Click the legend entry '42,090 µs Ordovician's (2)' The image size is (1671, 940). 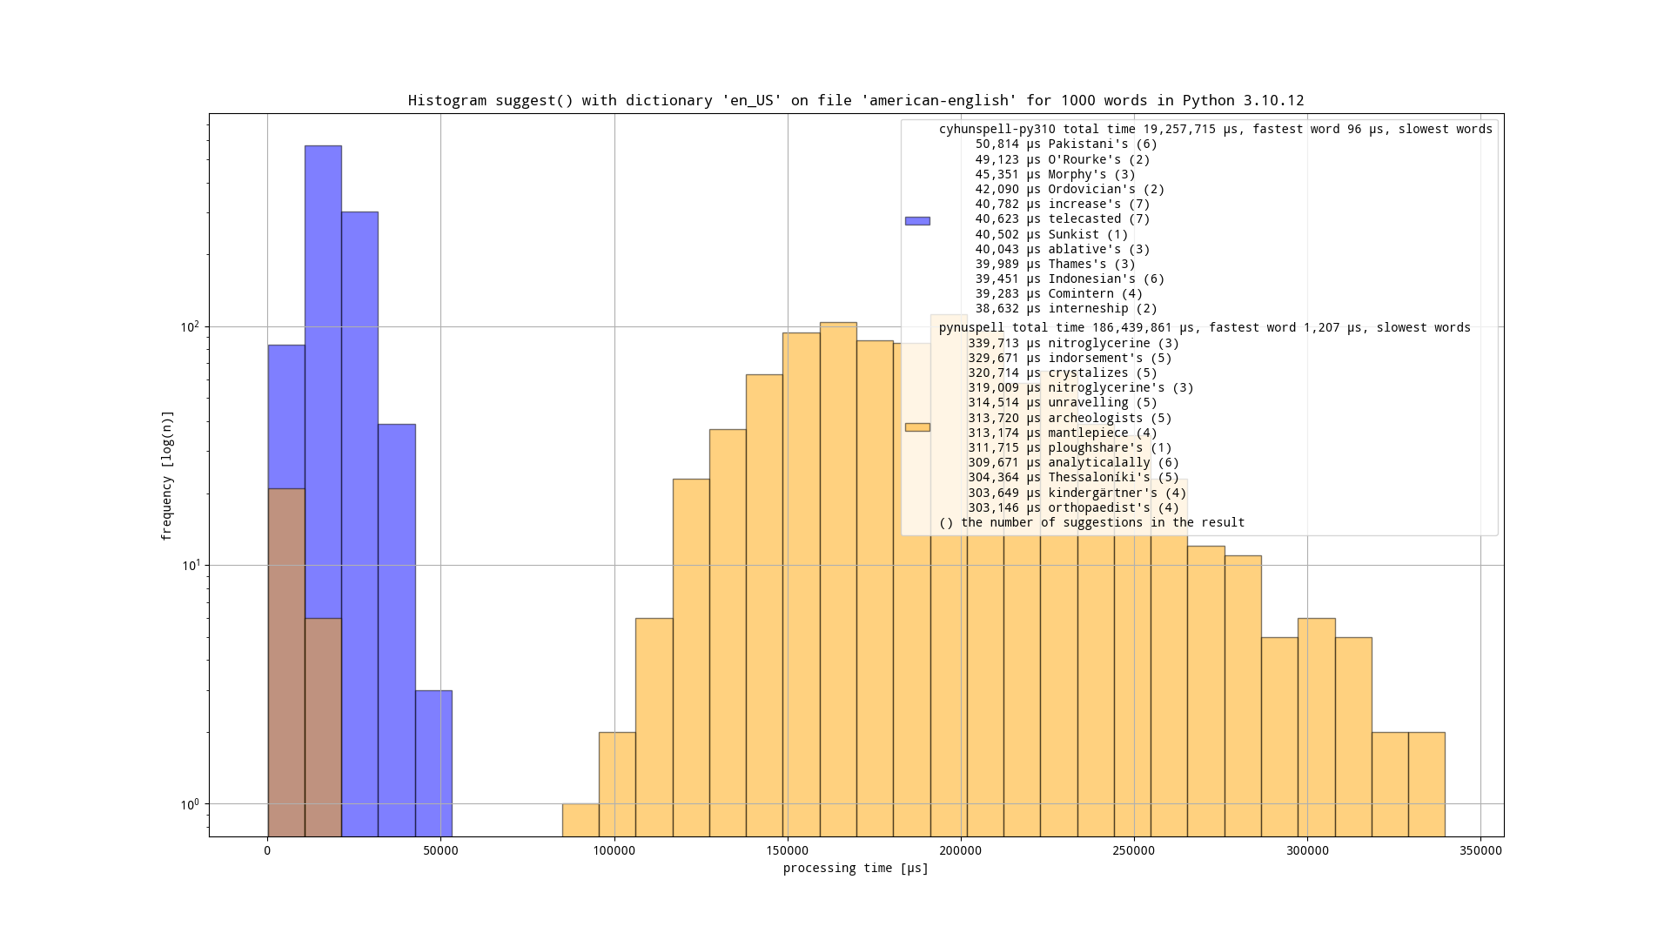[1070, 189]
